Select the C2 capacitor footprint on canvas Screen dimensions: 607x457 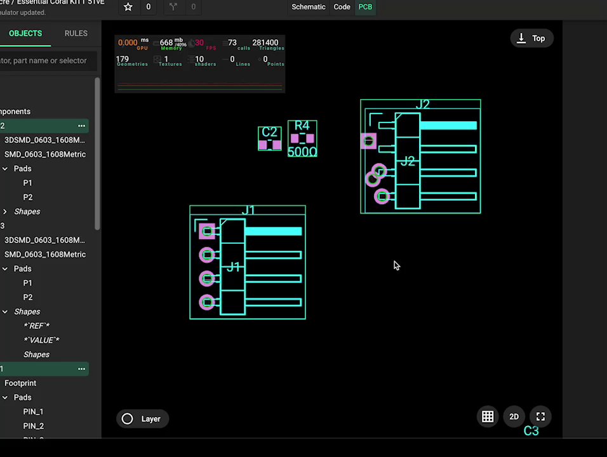(x=269, y=138)
